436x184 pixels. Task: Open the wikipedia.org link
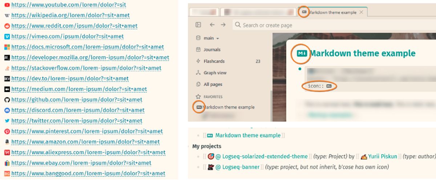(x=70, y=16)
